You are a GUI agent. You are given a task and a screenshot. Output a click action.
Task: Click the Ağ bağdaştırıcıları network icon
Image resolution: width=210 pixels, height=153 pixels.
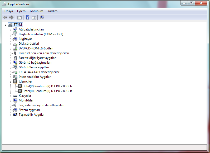15,29
